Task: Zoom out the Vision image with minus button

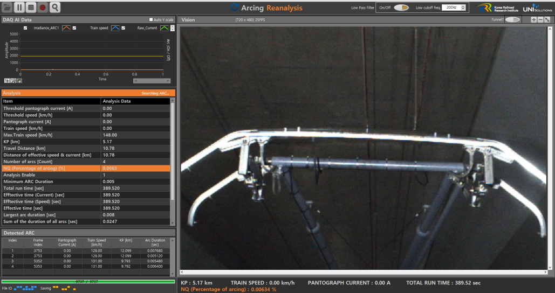Action: (x=540, y=20)
